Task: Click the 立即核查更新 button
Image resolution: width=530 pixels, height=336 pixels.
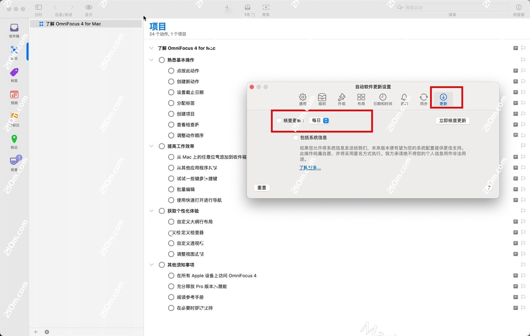Action: (452, 120)
